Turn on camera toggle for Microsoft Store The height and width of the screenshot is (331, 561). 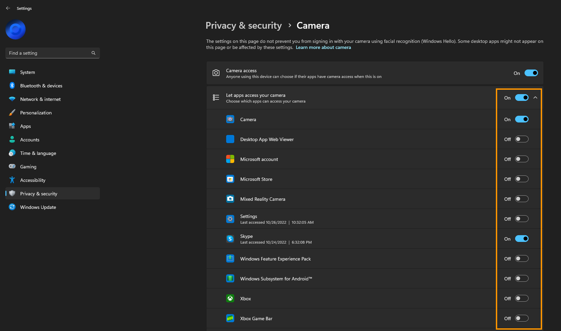pos(522,179)
